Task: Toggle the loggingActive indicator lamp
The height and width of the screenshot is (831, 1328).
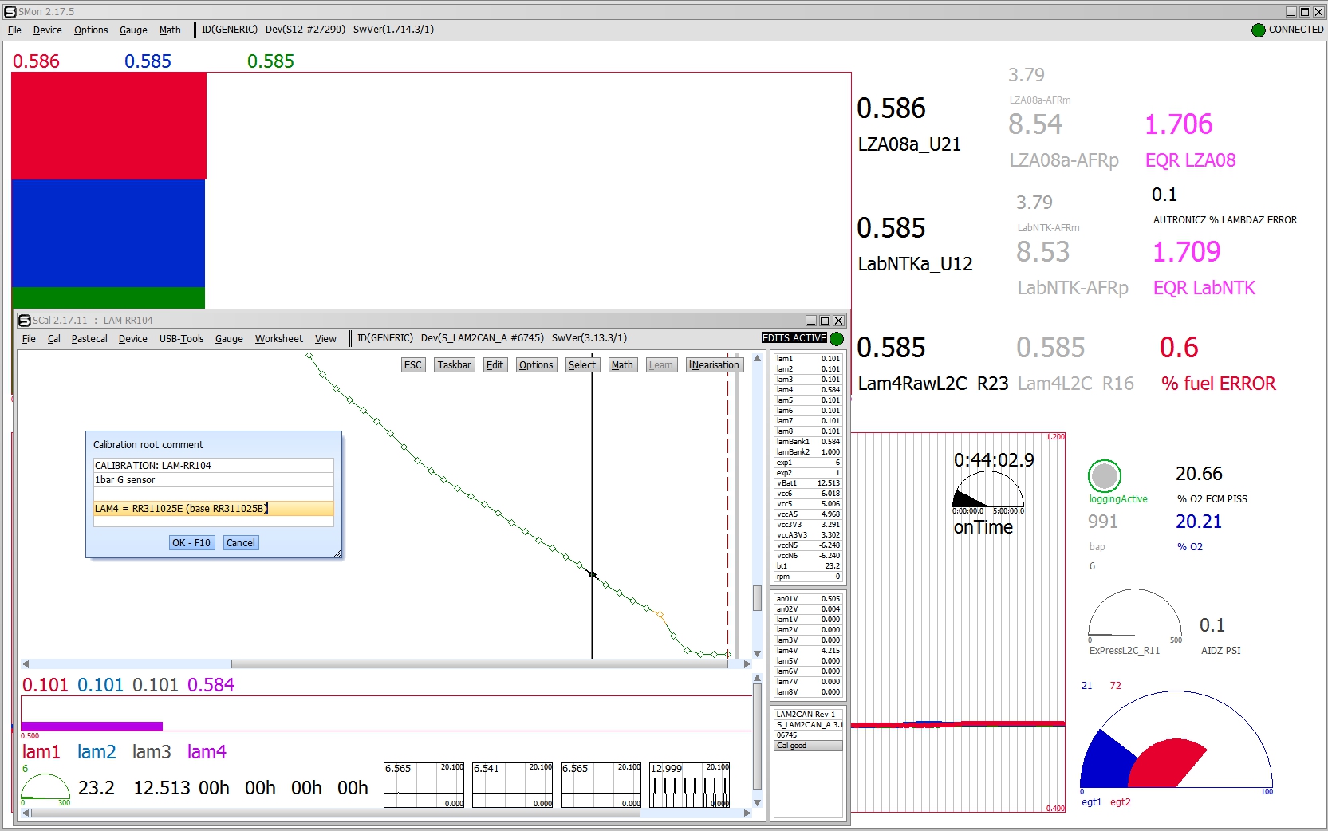Action: (x=1105, y=476)
